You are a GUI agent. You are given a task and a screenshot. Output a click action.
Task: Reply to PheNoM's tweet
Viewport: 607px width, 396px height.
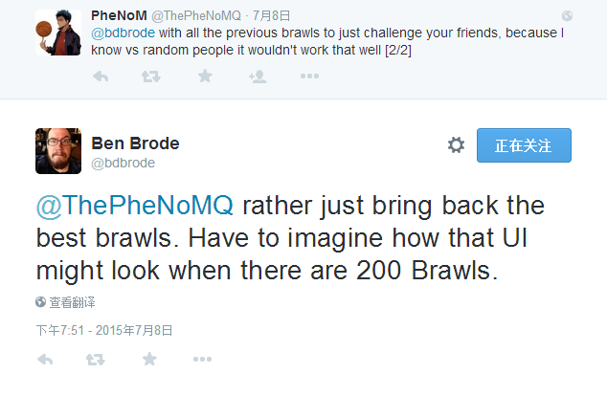pyautogui.click(x=101, y=77)
